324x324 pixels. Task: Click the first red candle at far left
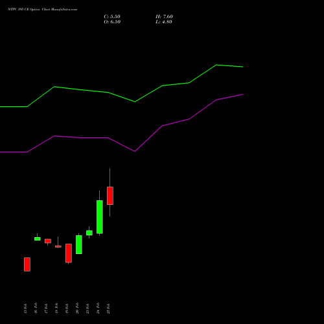click(x=27, y=264)
